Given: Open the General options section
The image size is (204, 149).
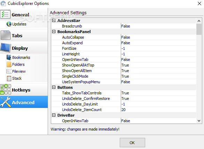Looking at the screenshot, I should (24, 14).
